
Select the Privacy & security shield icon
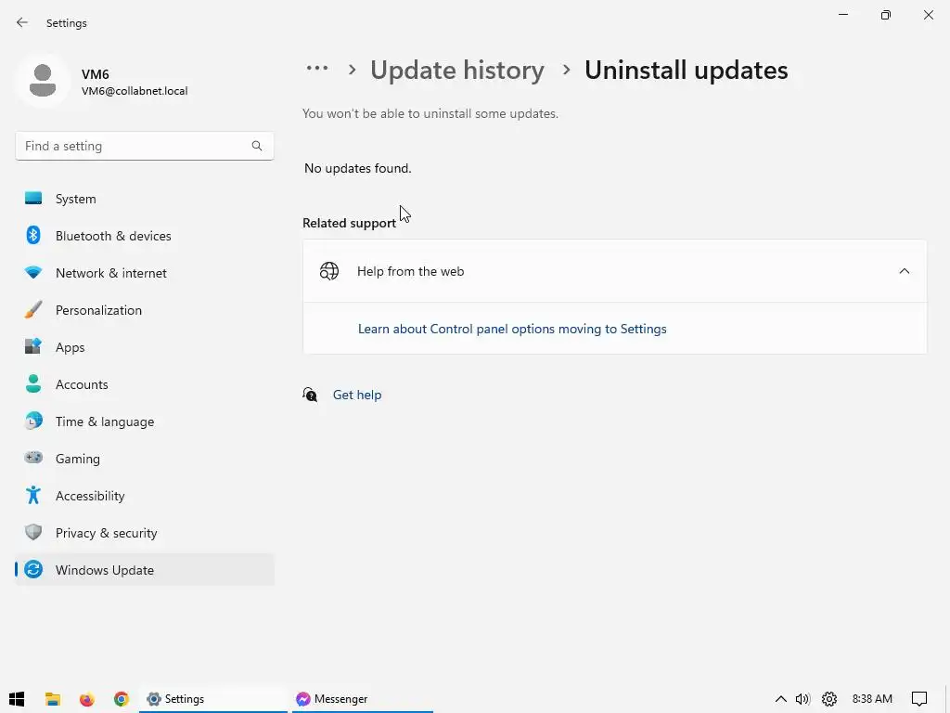point(33,533)
